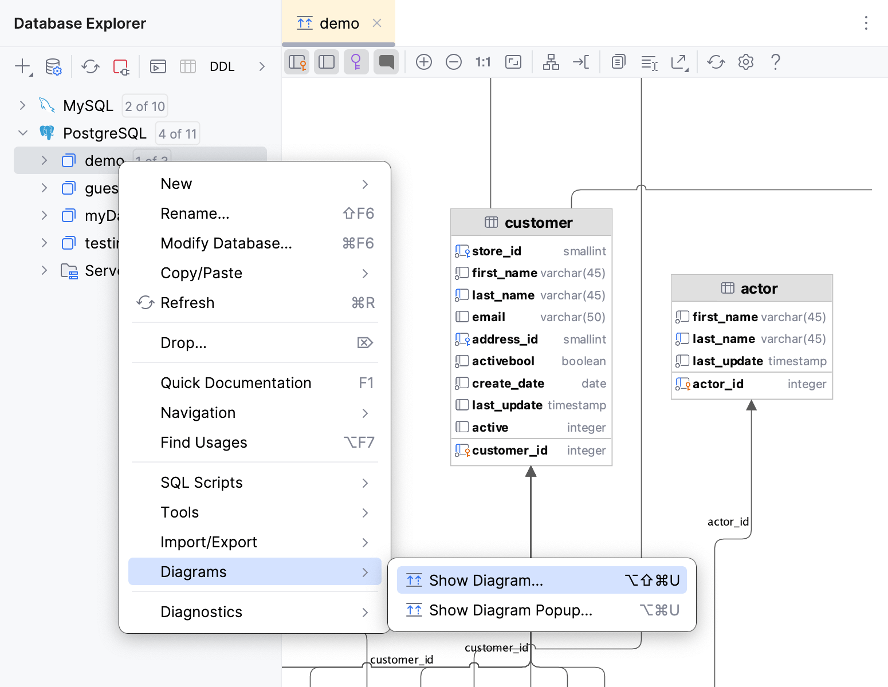Reset diagram zoom to 1:1

coord(483,62)
